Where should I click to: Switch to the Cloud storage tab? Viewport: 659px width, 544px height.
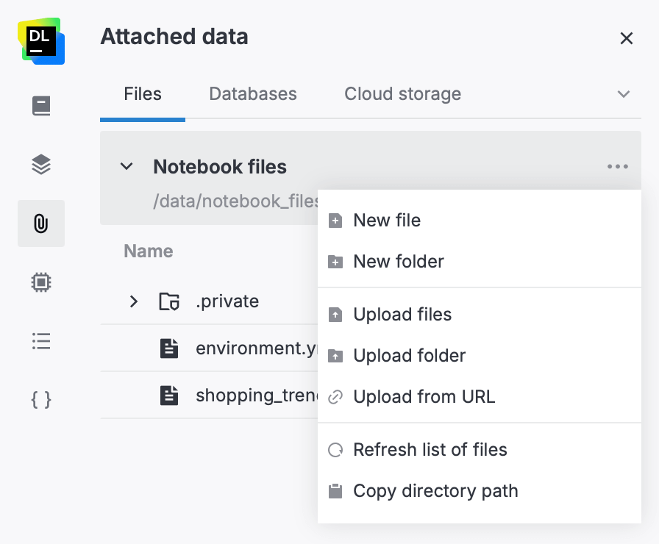(402, 93)
